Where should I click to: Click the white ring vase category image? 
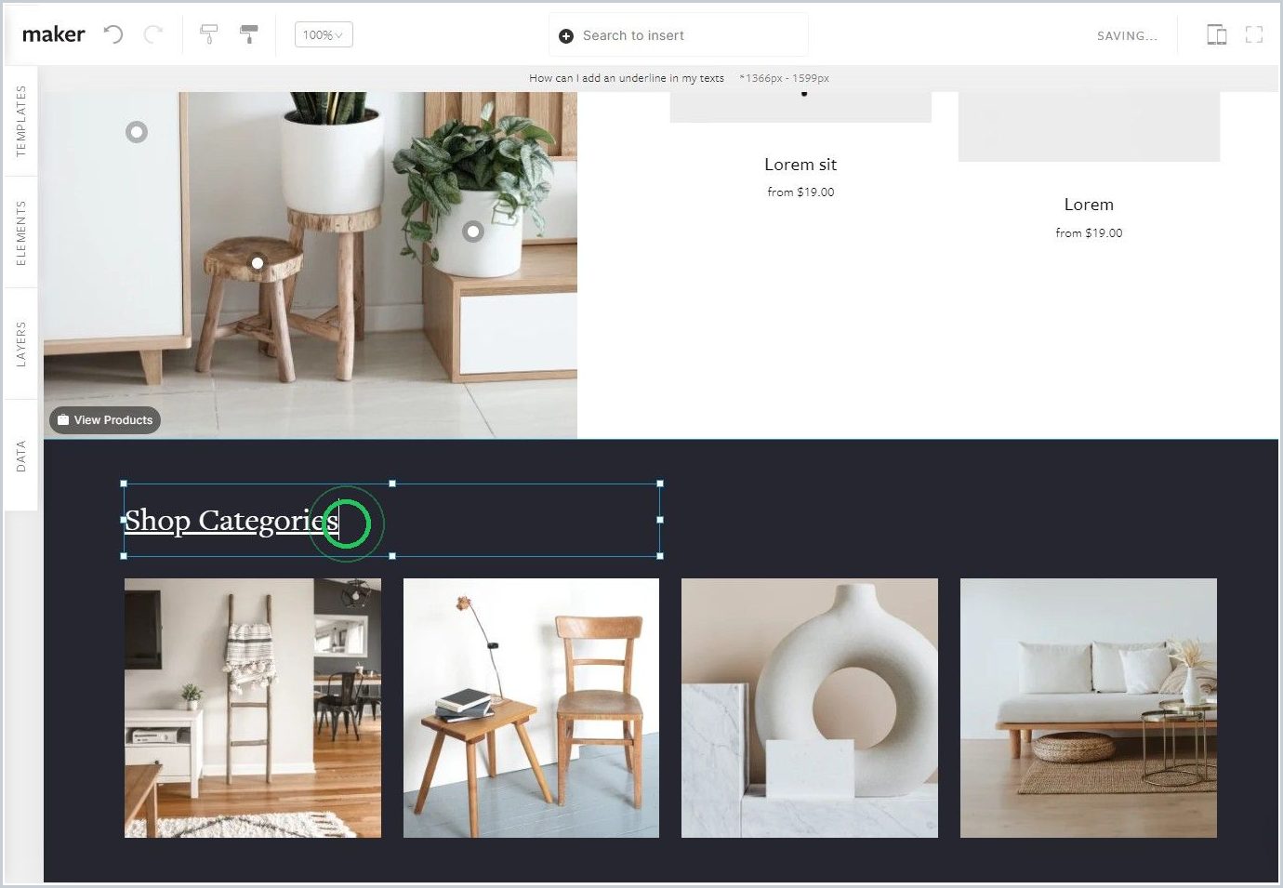tap(810, 708)
